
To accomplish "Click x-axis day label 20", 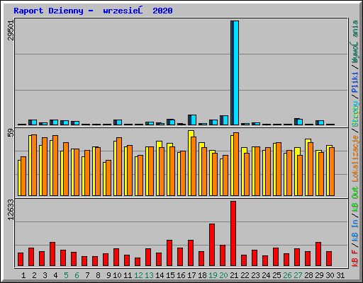I will 223,275.
